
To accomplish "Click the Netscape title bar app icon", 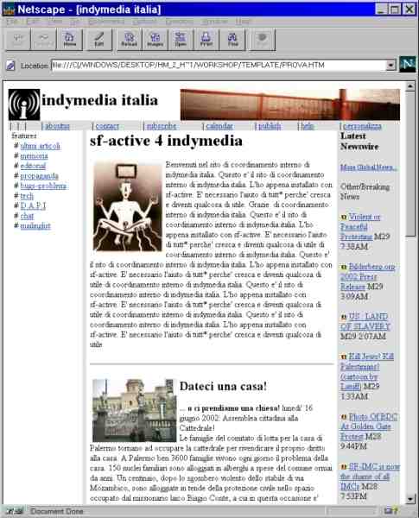I will pyautogui.click(x=9, y=9).
